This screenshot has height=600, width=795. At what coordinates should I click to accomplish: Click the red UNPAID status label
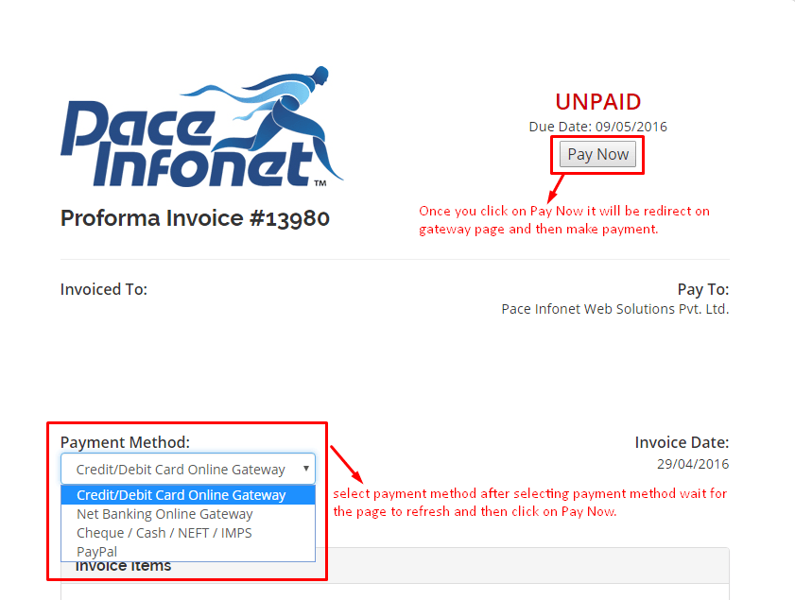point(597,102)
